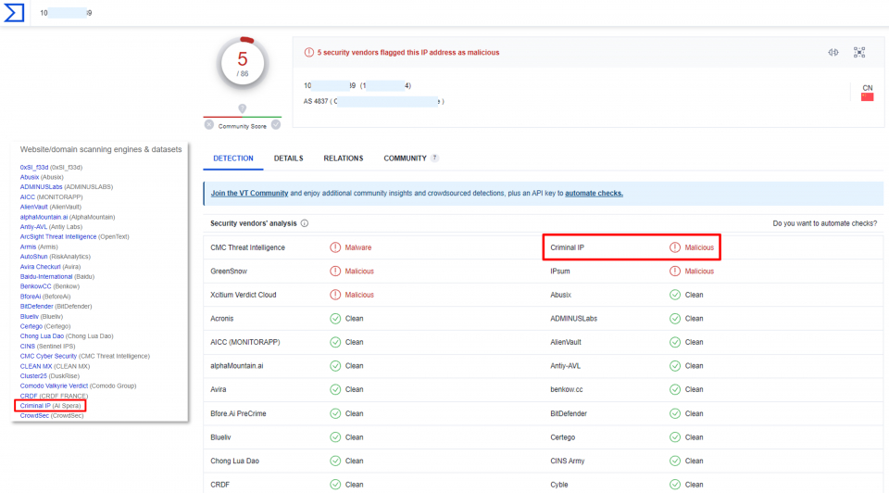
Task: Switch to the DETECTION tab
Action: [x=233, y=158]
